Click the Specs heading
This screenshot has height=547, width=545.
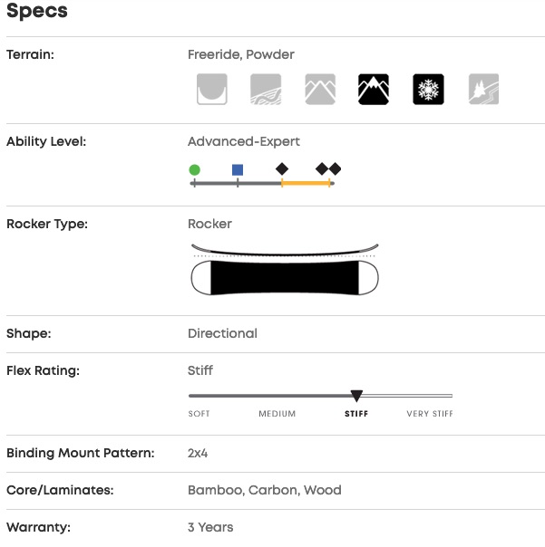[37, 12]
